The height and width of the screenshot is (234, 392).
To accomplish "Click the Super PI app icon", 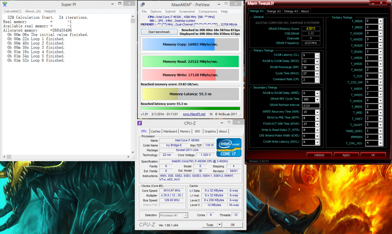I will click(x=5, y=5).
